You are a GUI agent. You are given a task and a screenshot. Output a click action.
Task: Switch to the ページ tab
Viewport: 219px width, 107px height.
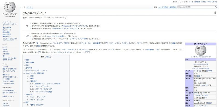coord(23,7)
